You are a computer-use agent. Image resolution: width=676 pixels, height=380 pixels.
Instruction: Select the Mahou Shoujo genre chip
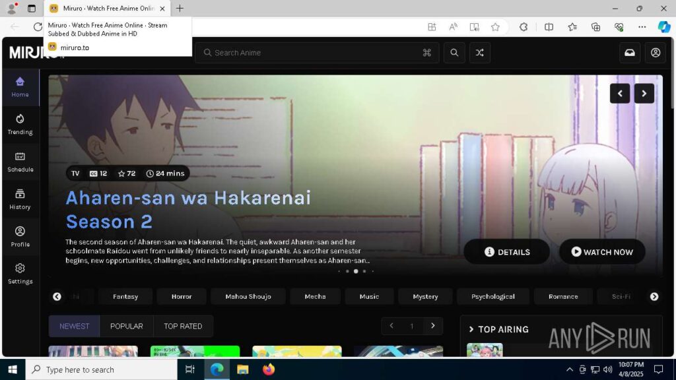click(x=248, y=297)
